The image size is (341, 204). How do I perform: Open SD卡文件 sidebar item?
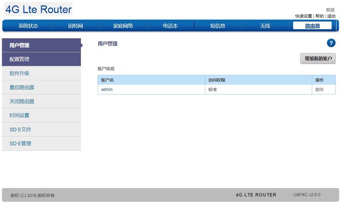point(41,129)
